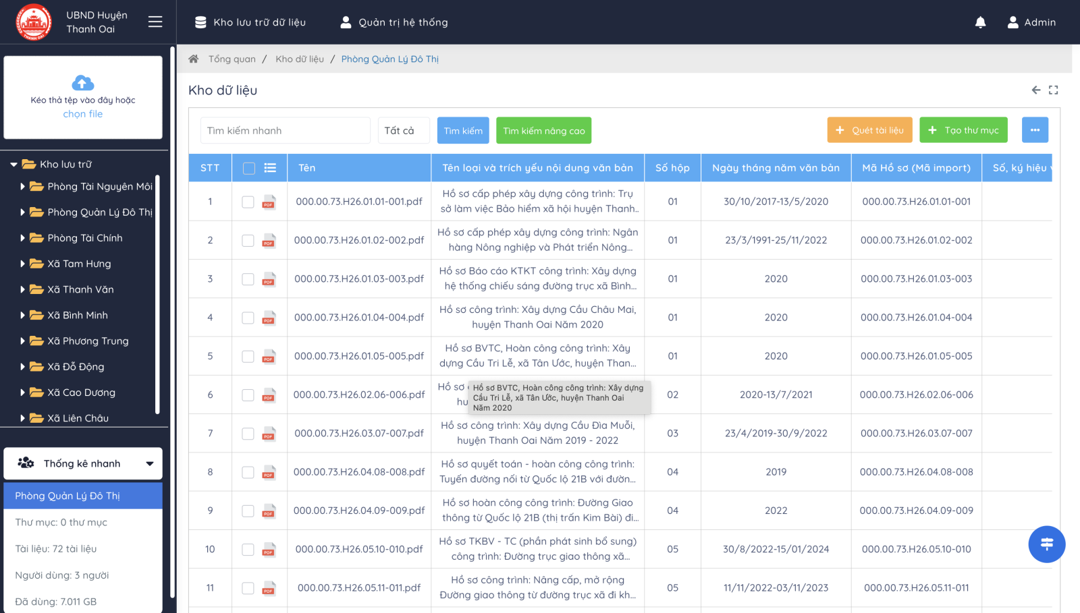Toggle the select-all header checkbox
1080x613 pixels.
click(x=249, y=168)
